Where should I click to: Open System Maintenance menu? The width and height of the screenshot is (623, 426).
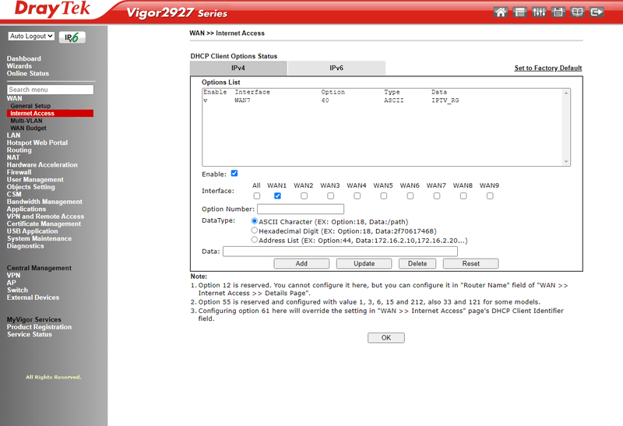tap(40, 238)
